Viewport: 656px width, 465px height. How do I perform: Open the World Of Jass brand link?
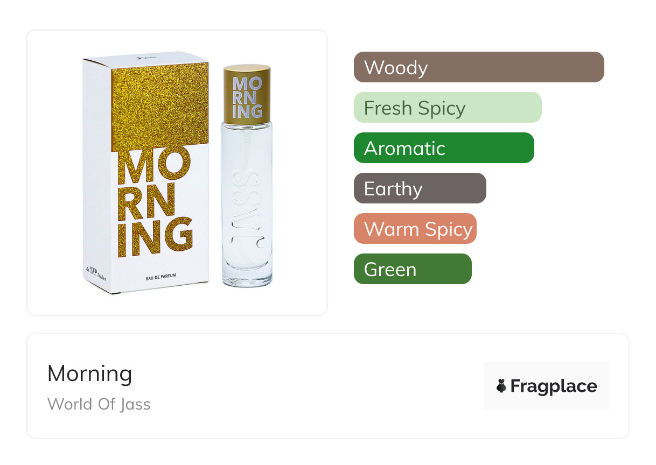coord(99,404)
